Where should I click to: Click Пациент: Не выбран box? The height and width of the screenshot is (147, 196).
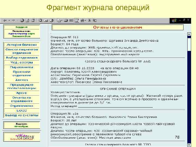pyautogui.click(x=22, y=125)
